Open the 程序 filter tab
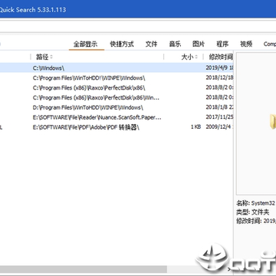This screenshot has height=276, width=276. (222, 44)
